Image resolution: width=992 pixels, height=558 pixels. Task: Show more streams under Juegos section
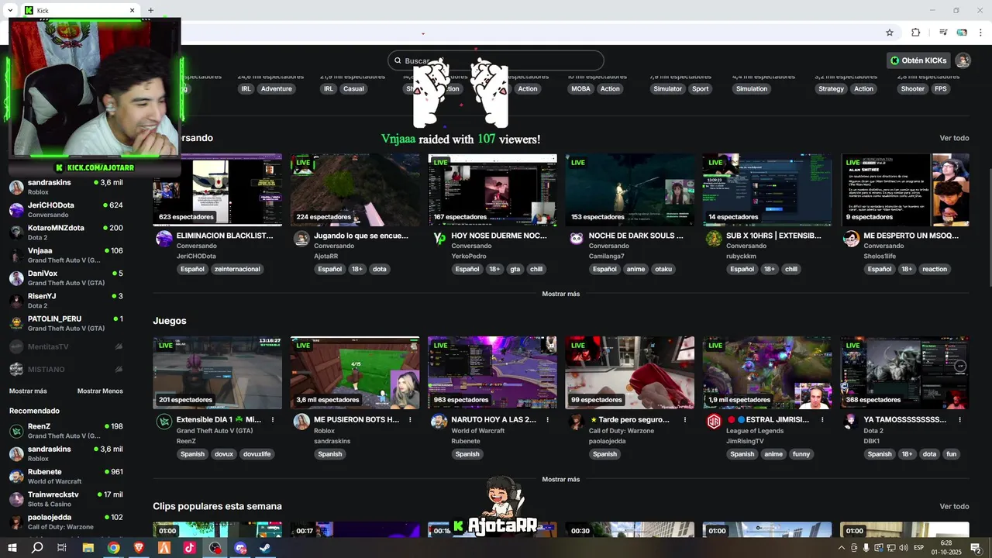pos(561,479)
